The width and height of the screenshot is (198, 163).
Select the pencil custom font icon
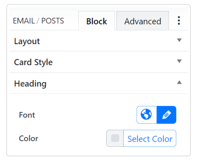(x=167, y=115)
